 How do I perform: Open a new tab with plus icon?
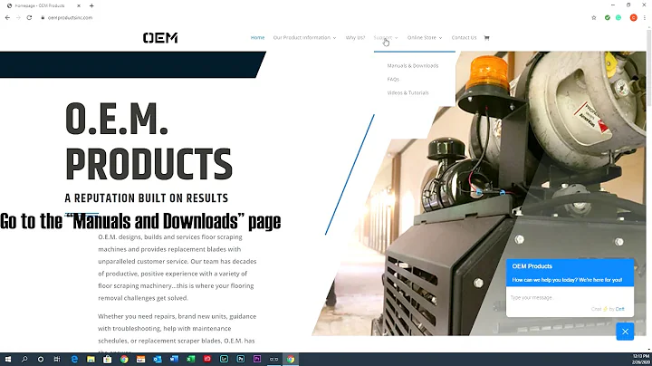point(91,5)
